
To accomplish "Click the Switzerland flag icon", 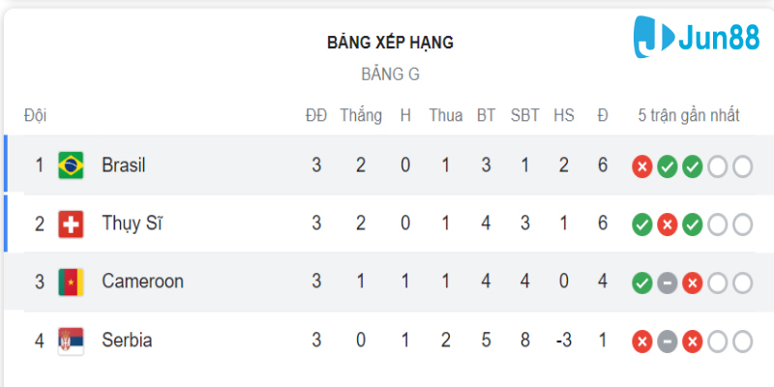I will 71,224.
